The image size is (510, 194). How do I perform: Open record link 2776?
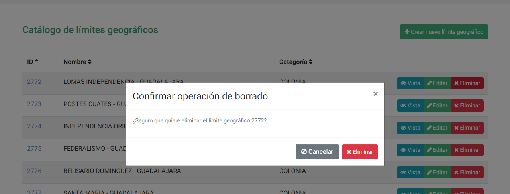(x=34, y=171)
